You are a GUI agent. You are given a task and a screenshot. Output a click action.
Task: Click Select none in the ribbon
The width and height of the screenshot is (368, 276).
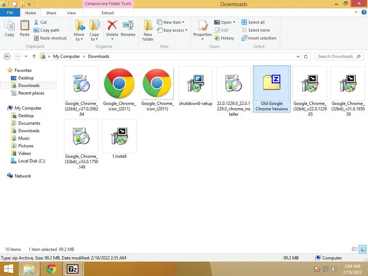(256, 30)
